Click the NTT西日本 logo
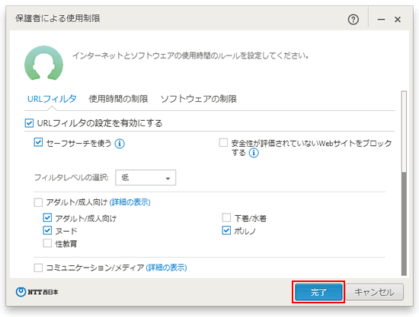Screen dimensions: 419x317 coord(37,292)
